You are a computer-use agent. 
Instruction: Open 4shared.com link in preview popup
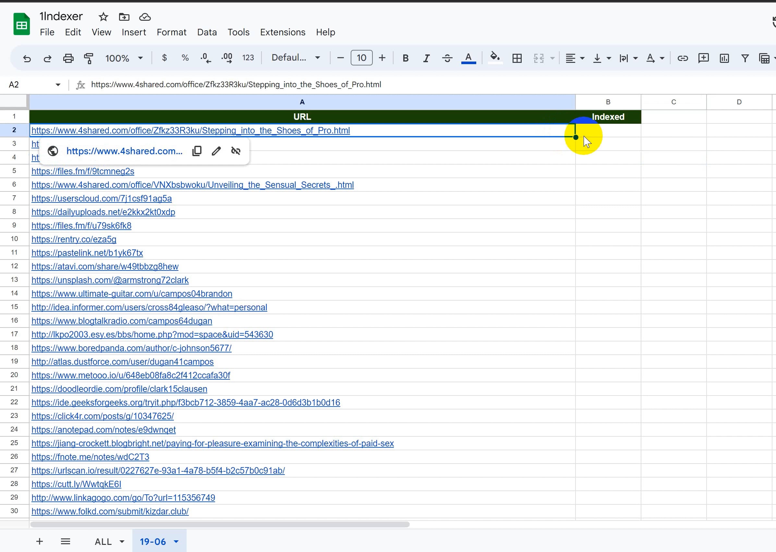[125, 151]
